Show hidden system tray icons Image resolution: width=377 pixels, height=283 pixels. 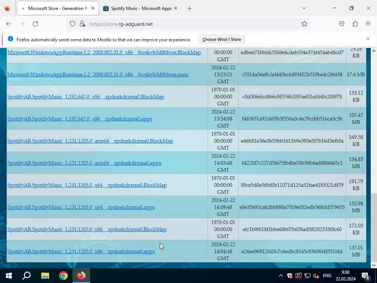281,276
